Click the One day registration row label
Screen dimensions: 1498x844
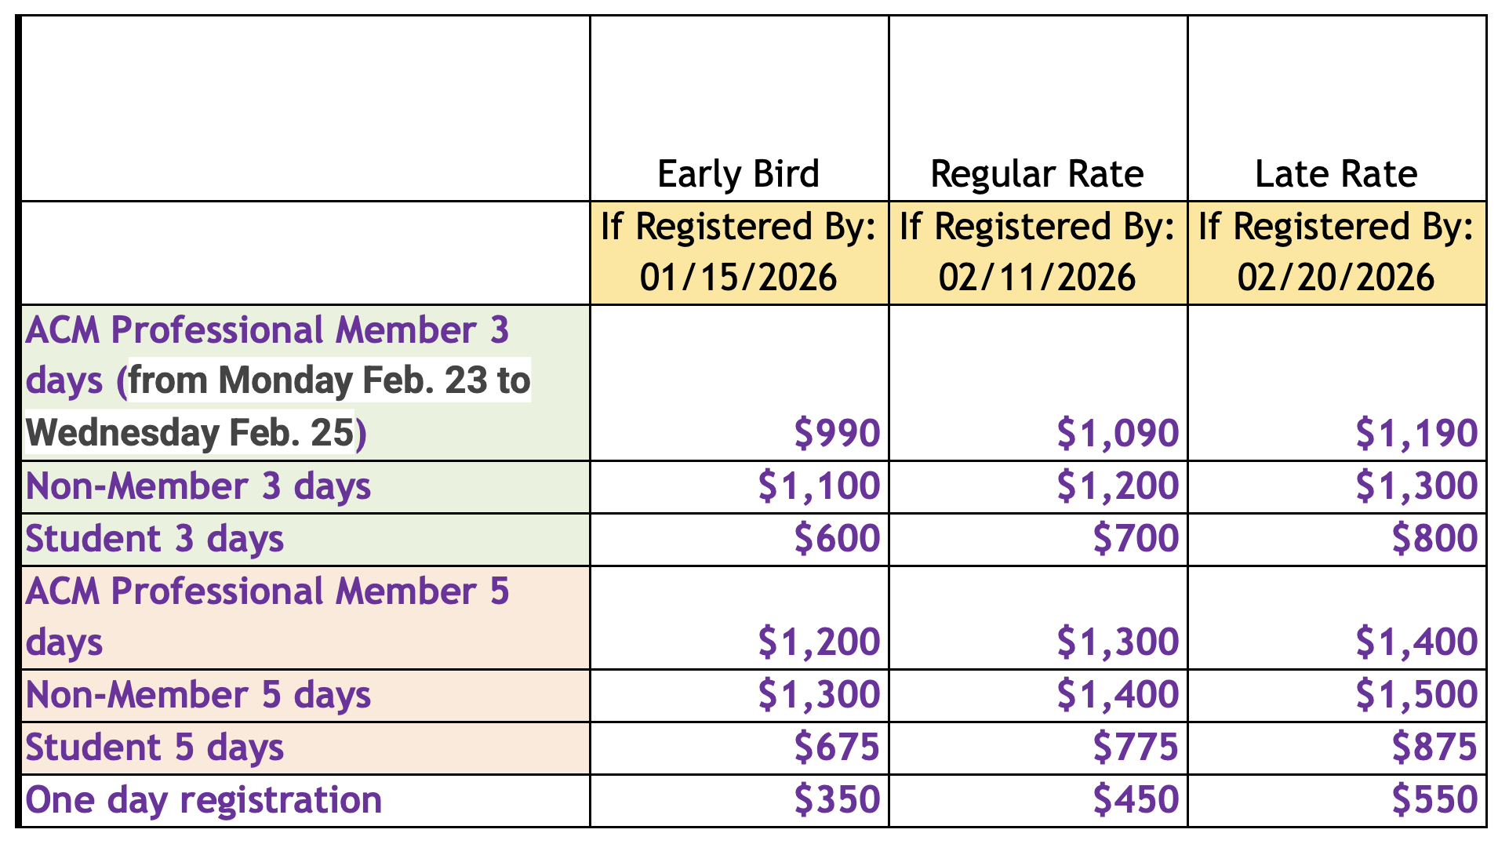pos(204,800)
